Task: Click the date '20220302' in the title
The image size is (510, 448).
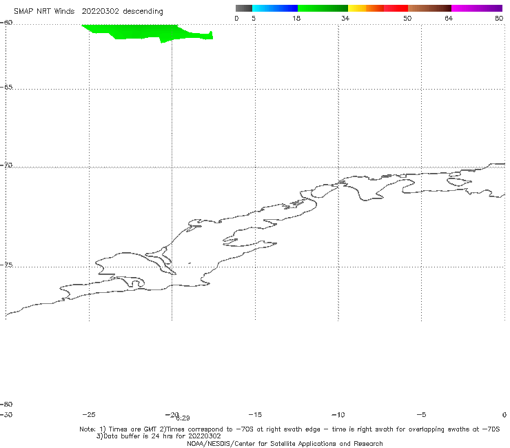Action: tap(100, 12)
